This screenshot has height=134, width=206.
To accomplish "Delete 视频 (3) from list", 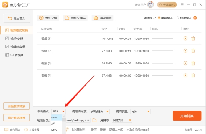I will tap(193, 63).
